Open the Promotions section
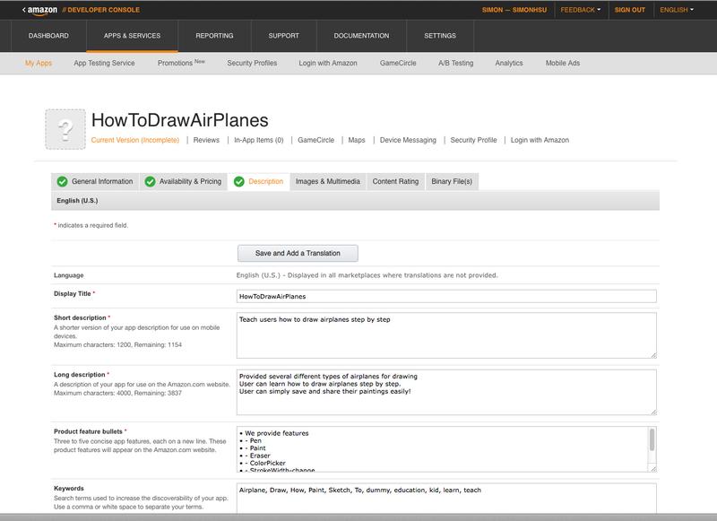This screenshot has height=521, width=717. pos(181,63)
